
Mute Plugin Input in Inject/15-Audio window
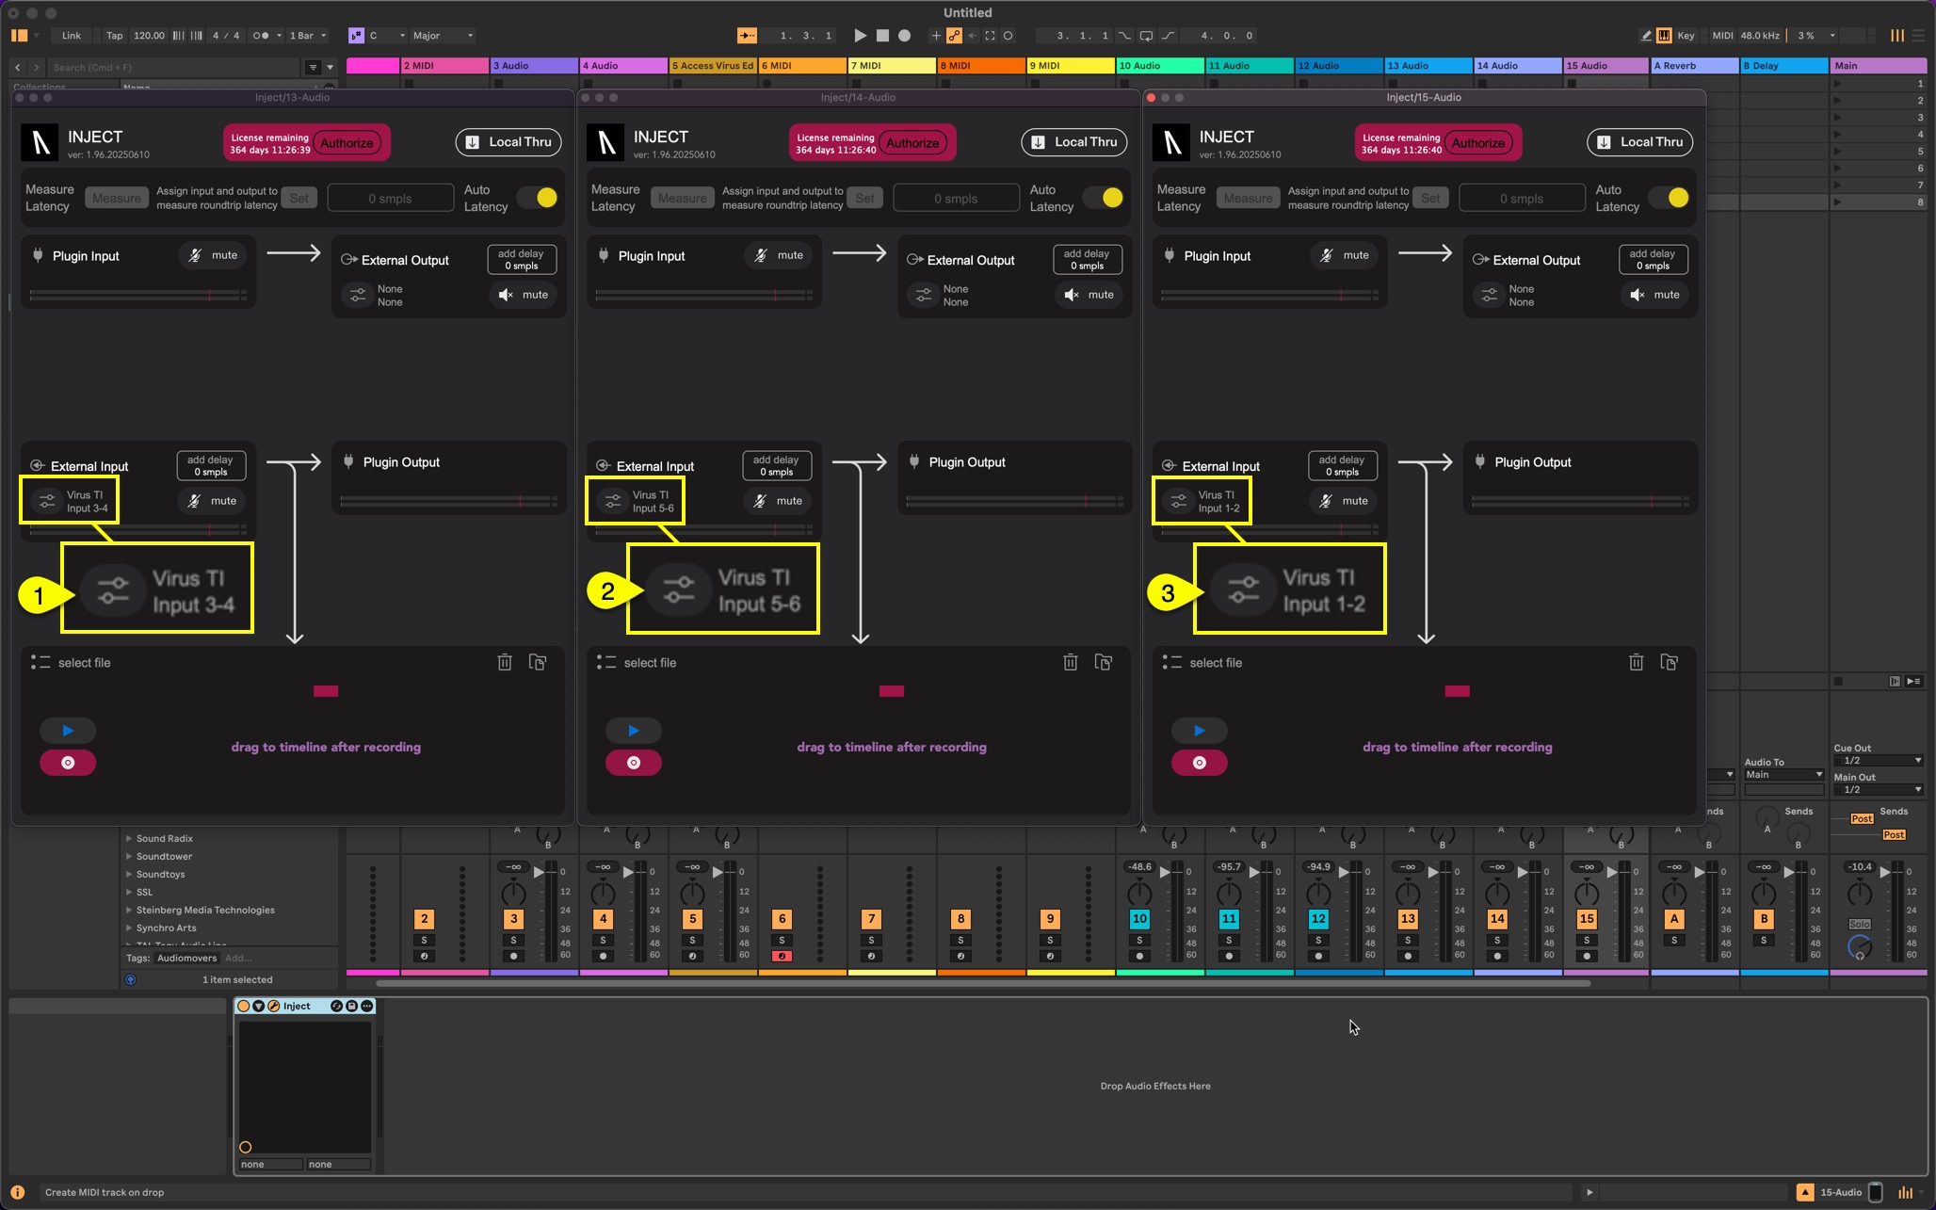coord(1344,255)
